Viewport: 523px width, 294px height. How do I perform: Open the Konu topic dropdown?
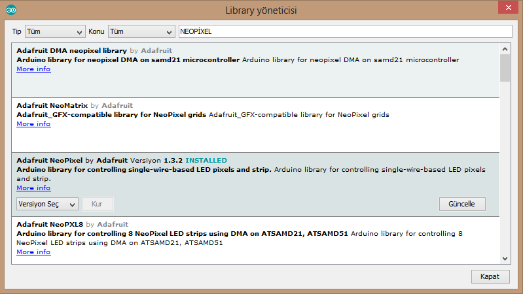(x=141, y=31)
